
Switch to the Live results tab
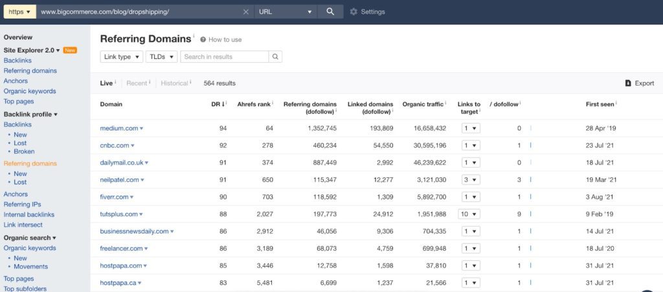pos(106,84)
